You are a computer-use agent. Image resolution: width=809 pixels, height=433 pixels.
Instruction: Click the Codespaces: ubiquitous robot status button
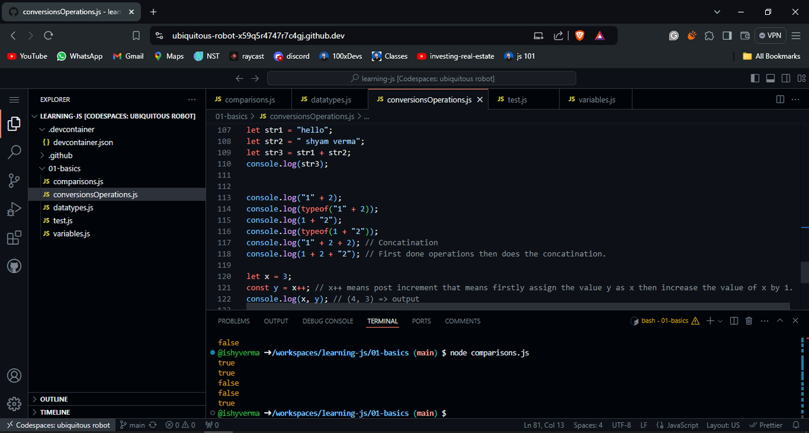57,425
